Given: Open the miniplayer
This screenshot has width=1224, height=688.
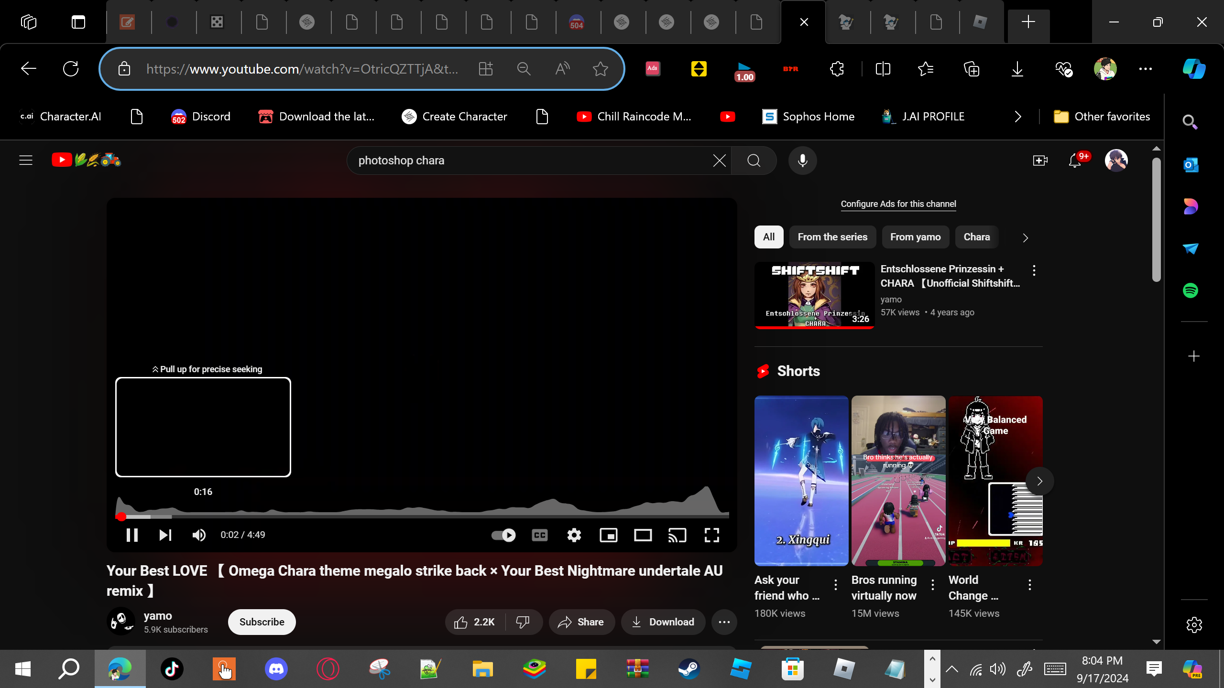Looking at the screenshot, I should pyautogui.click(x=608, y=535).
